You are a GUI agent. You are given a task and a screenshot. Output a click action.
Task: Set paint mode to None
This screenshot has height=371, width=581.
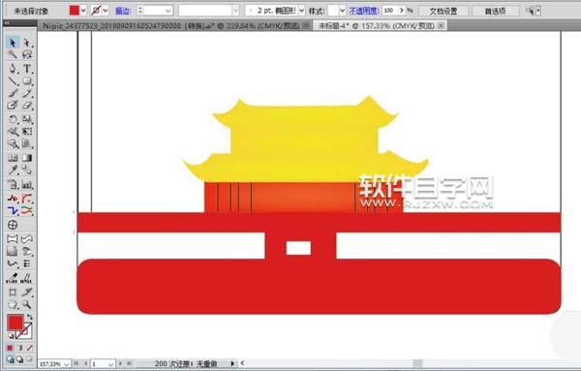(29, 348)
